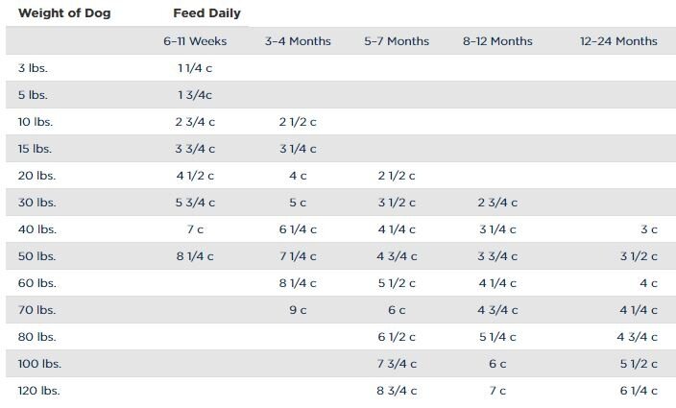Click the '2 3/4 c' cell in 30 lbs. row
The width and height of the screenshot is (676, 408).
tap(497, 203)
